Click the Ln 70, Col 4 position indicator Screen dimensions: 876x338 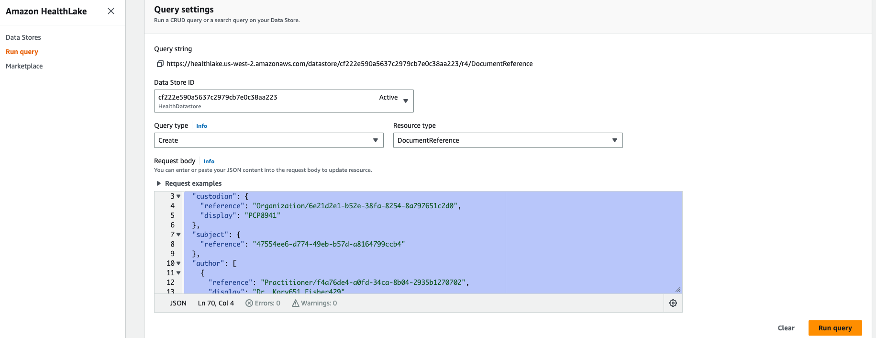[x=216, y=303]
